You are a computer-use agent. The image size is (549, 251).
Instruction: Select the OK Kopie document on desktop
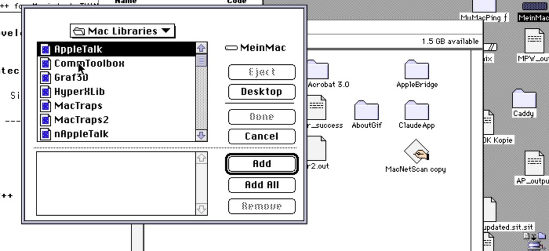(489, 122)
